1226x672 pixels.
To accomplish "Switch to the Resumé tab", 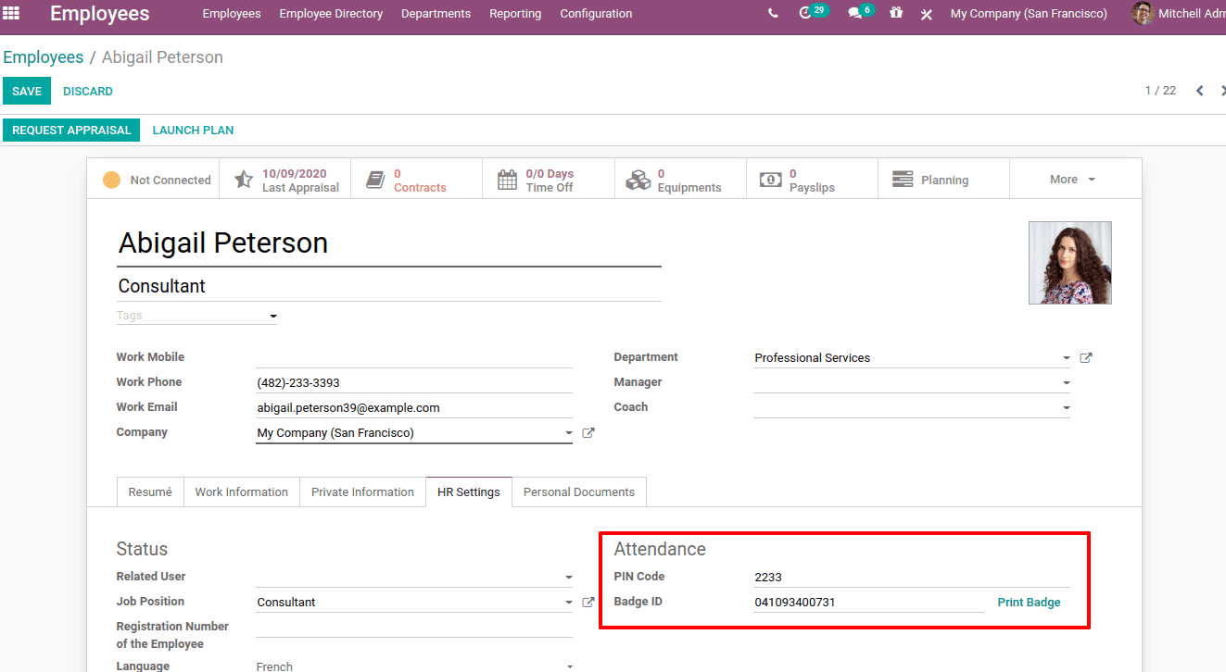I will pos(150,492).
